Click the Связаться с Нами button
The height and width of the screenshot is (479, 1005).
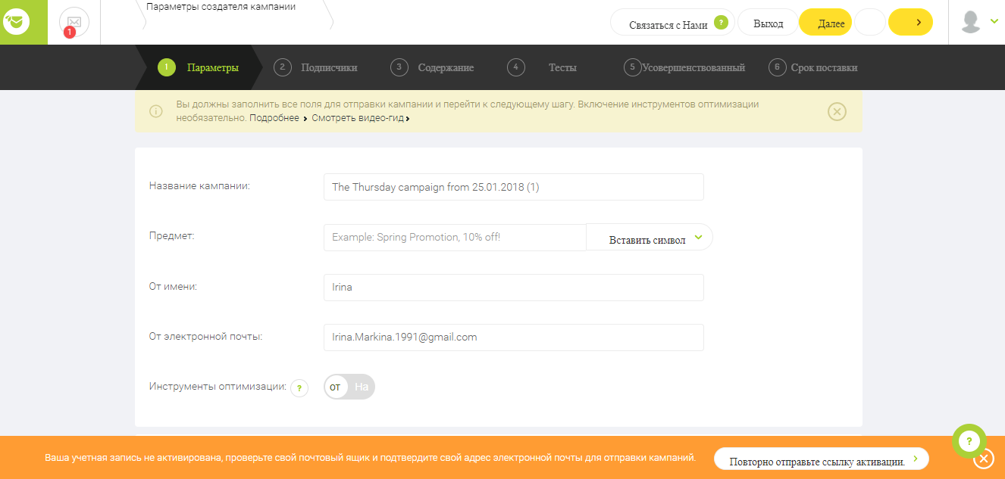672,23
